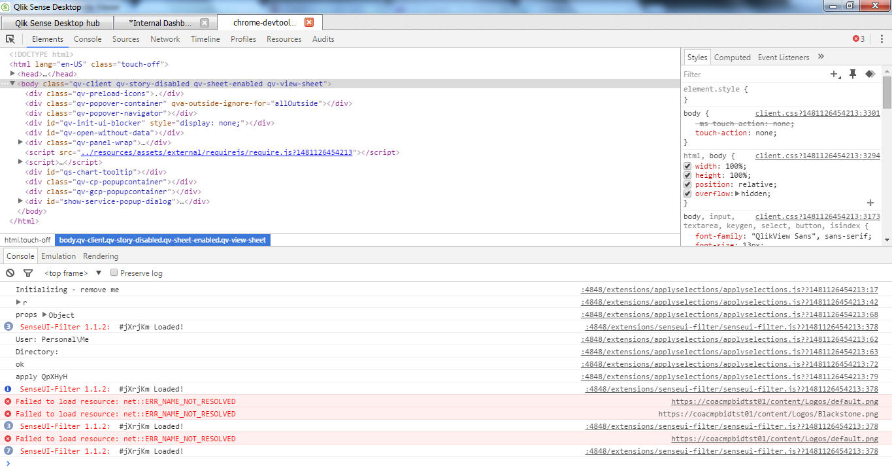Uncheck the height: 100% property

(x=687, y=175)
